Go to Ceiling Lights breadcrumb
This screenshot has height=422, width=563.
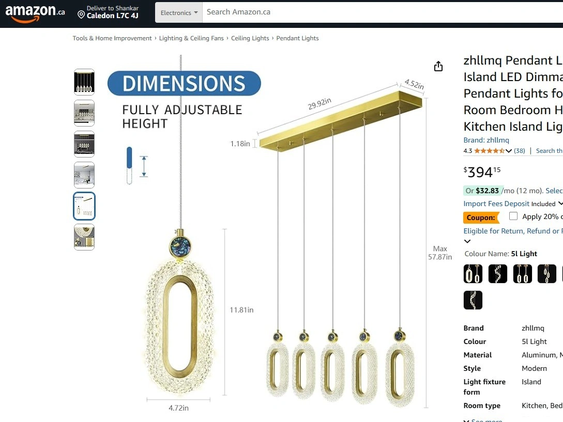250,38
